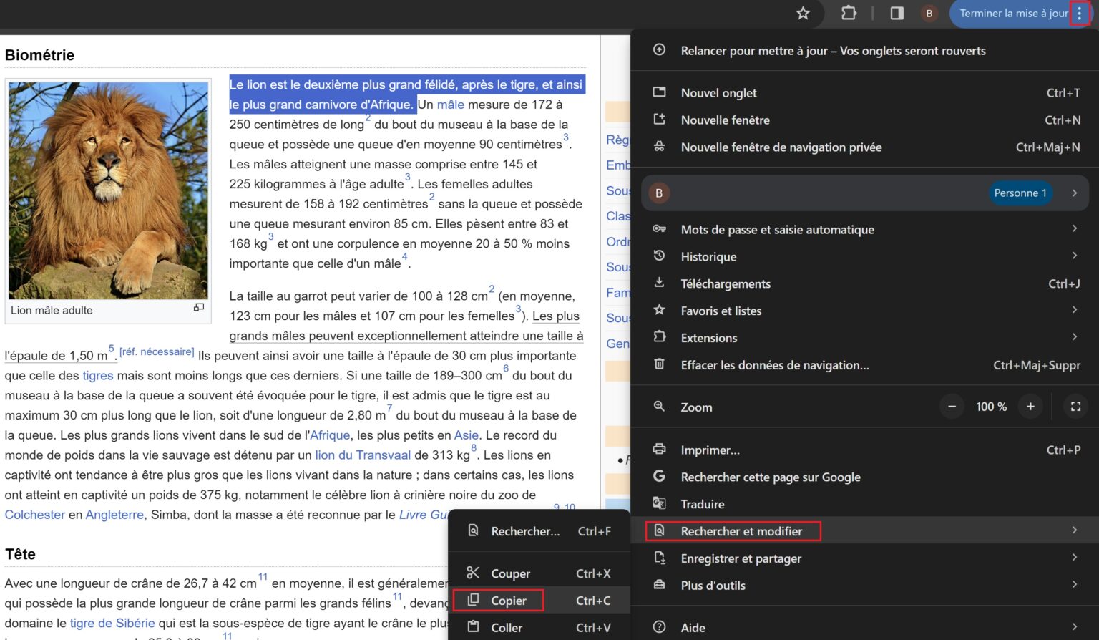This screenshot has width=1099, height=640.
Task: Click the Traduire icon in the menu
Action: click(659, 503)
